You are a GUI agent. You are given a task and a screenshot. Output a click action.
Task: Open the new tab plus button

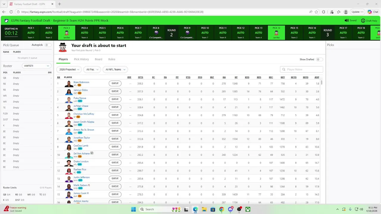[x=60, y=4]
